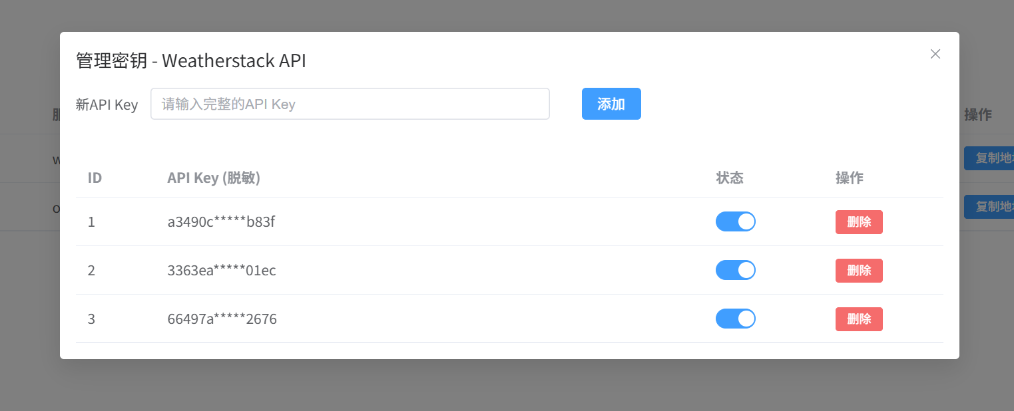This screenshot has width=1014, height=411.
Task: Click the dialog title 管理密钥 - Weatherstack API
Action: coord(190,61)
